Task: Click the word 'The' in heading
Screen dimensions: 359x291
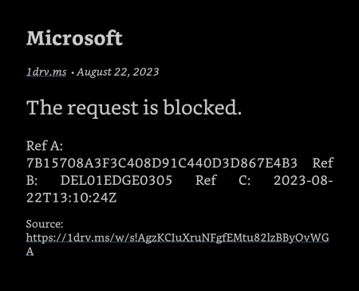Action: [44, 108]
